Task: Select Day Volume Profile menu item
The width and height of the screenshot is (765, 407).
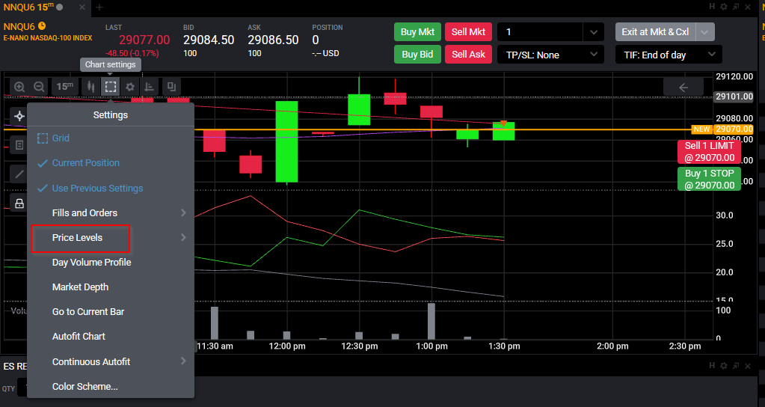Action: tap(111, 263)
